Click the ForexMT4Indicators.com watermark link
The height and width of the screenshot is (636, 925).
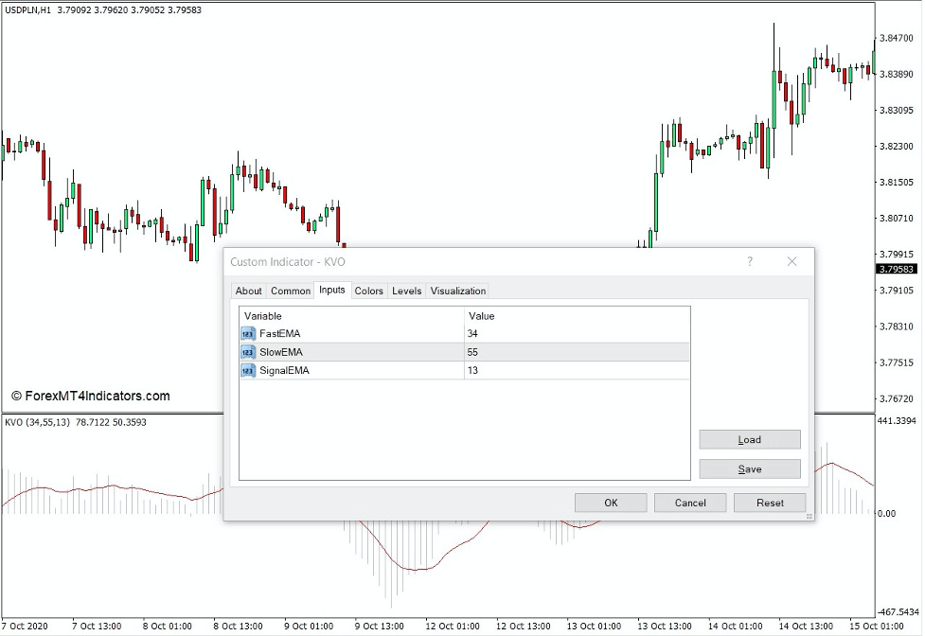coord(91,395)
